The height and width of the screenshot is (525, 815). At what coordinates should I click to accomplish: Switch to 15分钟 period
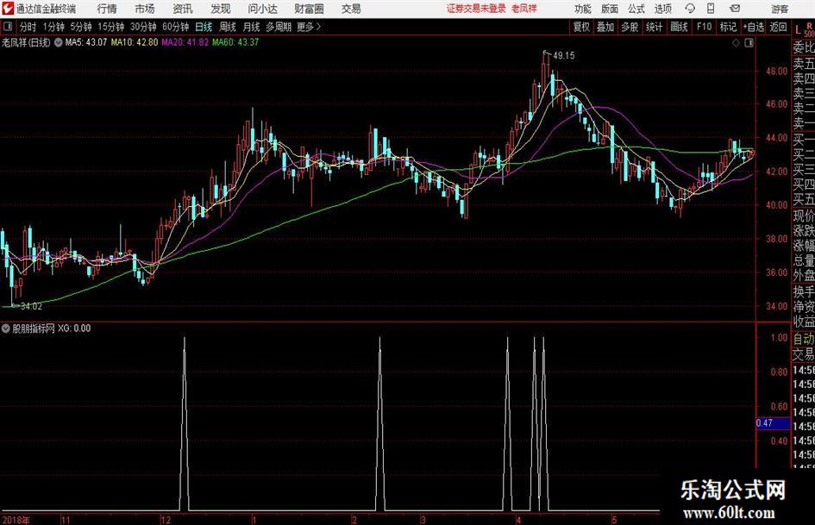pyautogui.click(x=111, y=27)
